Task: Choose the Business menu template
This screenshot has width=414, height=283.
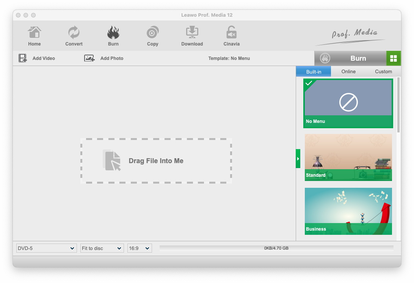Action: click(x=348, y=211)
